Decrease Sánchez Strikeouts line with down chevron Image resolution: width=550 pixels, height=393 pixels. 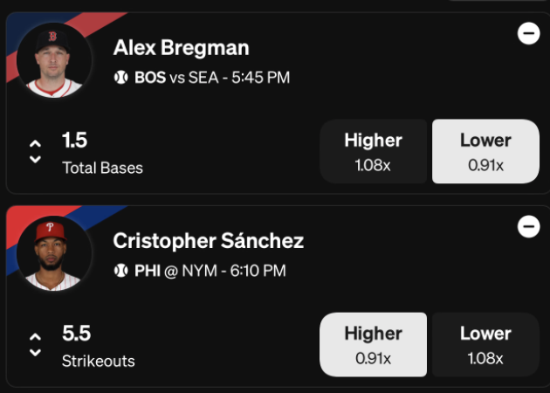tap(35, 352)
